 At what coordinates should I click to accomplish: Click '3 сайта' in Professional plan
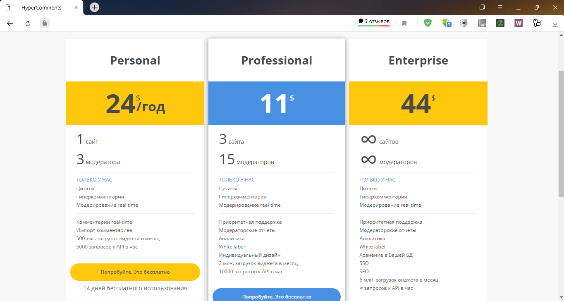pyautogui.click(x=232, y=139)
